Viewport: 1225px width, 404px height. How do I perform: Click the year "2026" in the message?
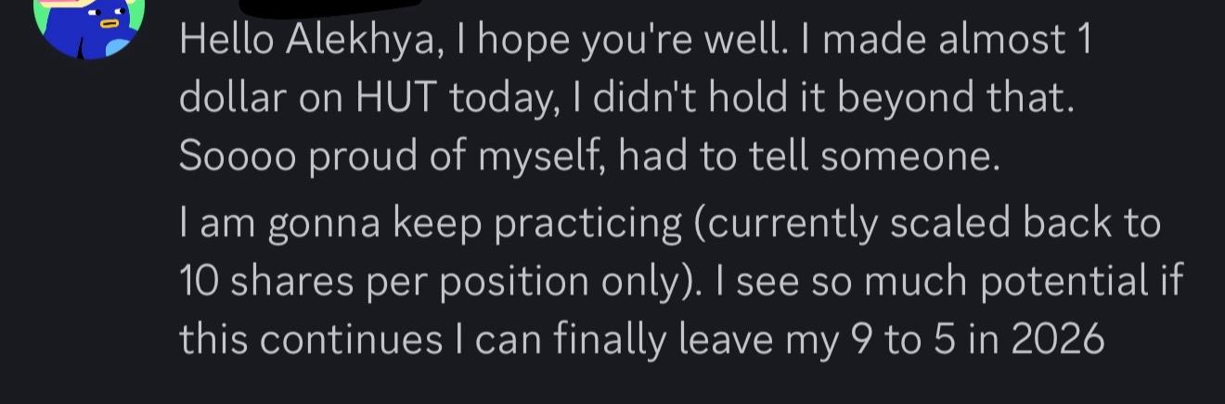coord(1057,340)
